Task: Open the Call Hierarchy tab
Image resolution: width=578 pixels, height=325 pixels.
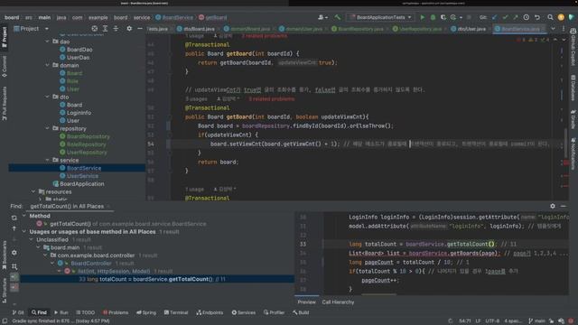Action: (338, 302)
